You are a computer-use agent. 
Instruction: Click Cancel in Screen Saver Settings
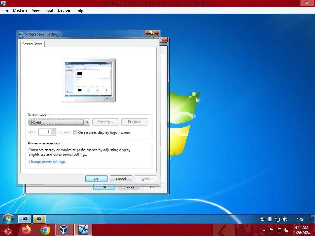(121, 179)
